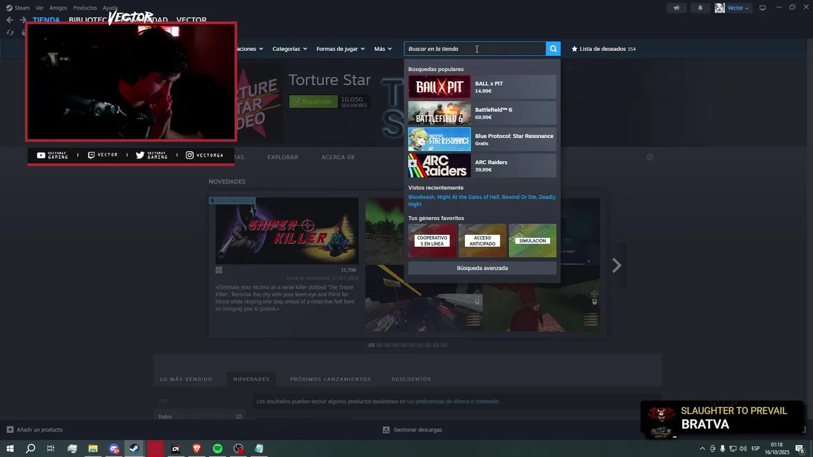Open the Amigos menu
The height and width of the screenshot is (457, 813).
click(x=58, y=8)
